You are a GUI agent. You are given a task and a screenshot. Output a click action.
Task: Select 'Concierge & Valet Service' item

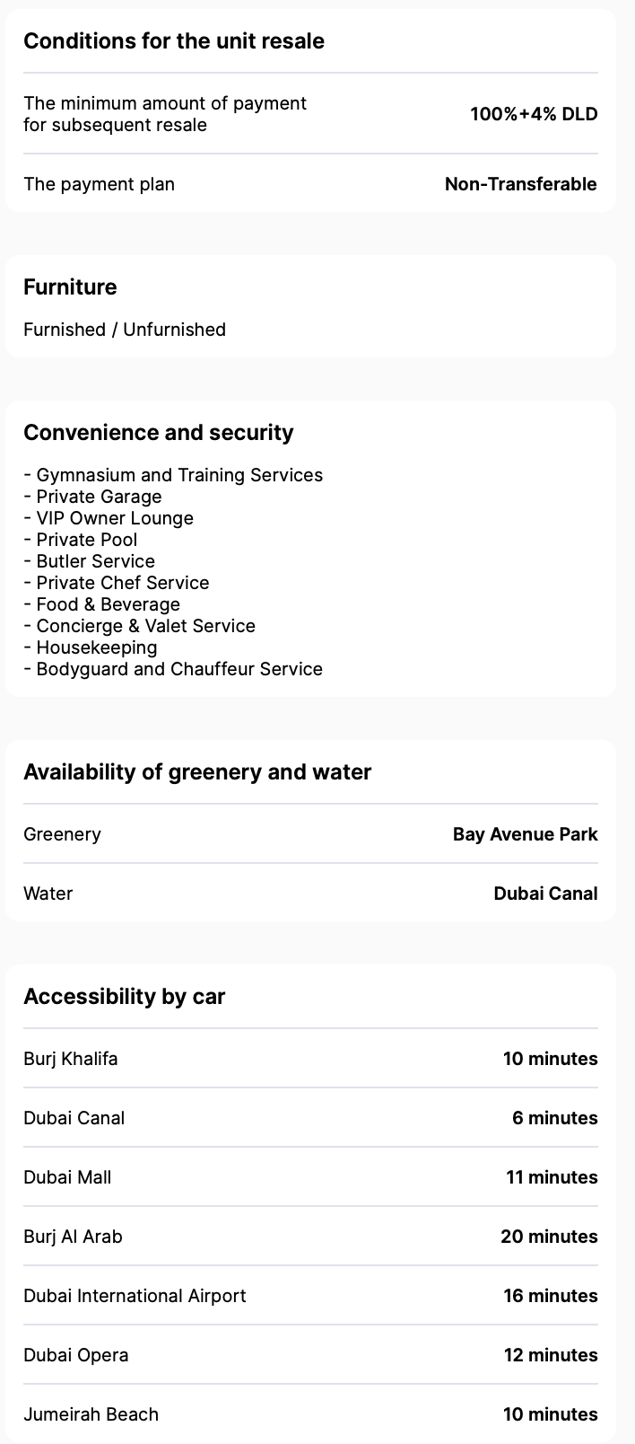(145, 626)
